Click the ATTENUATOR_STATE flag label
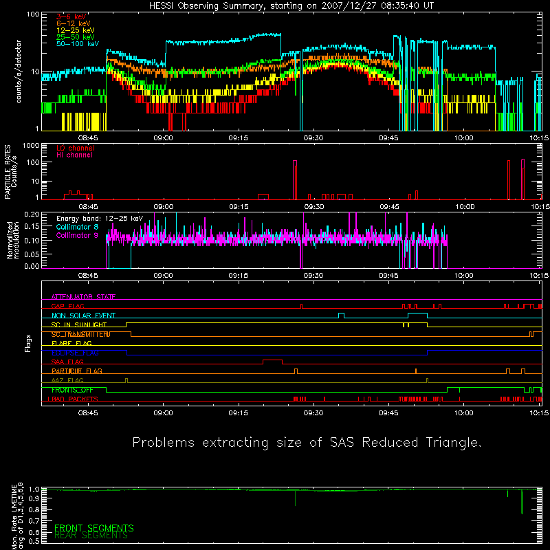The width and height of the screenshot is (550, 550). (x=83, y=297)
